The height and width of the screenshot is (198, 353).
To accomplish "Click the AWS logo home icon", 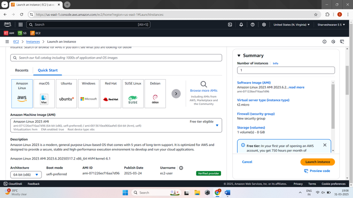I will (x=7, y=25).
